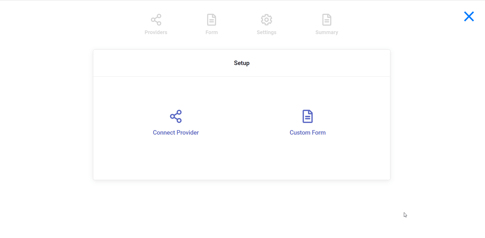Click the Form document step icon
Screen dimensions: 485x238
(x=211, y=19)
